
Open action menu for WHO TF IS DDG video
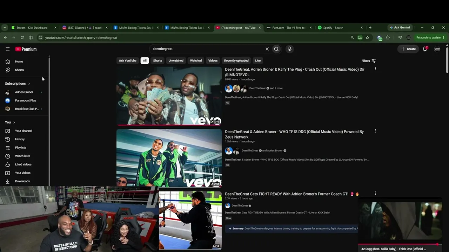tap(375, 131)
